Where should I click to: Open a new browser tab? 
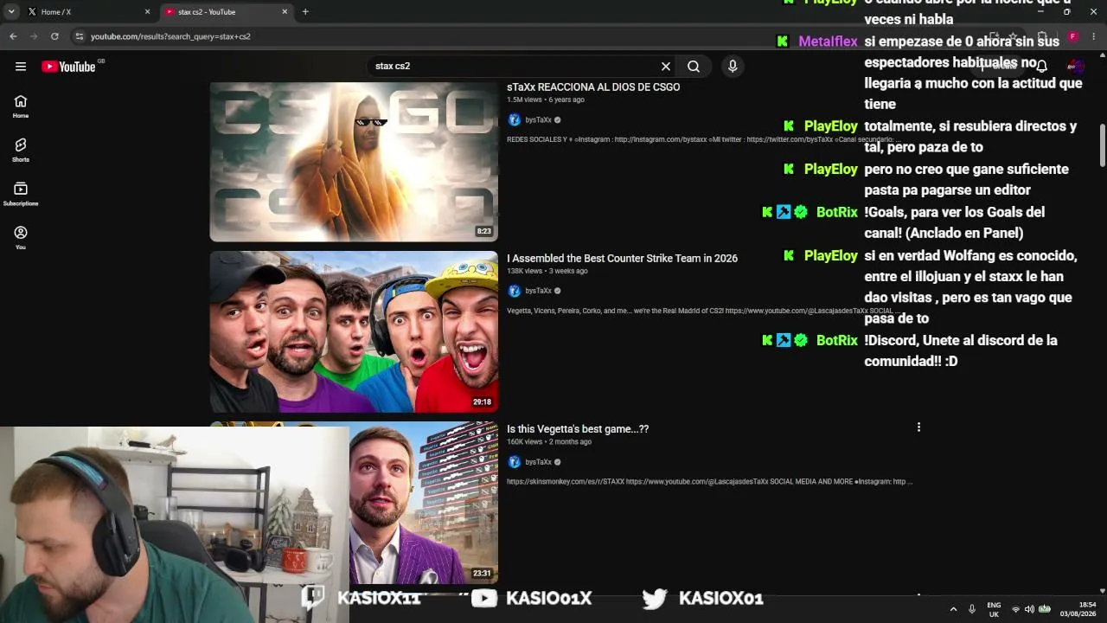click(x=305, y=12)
